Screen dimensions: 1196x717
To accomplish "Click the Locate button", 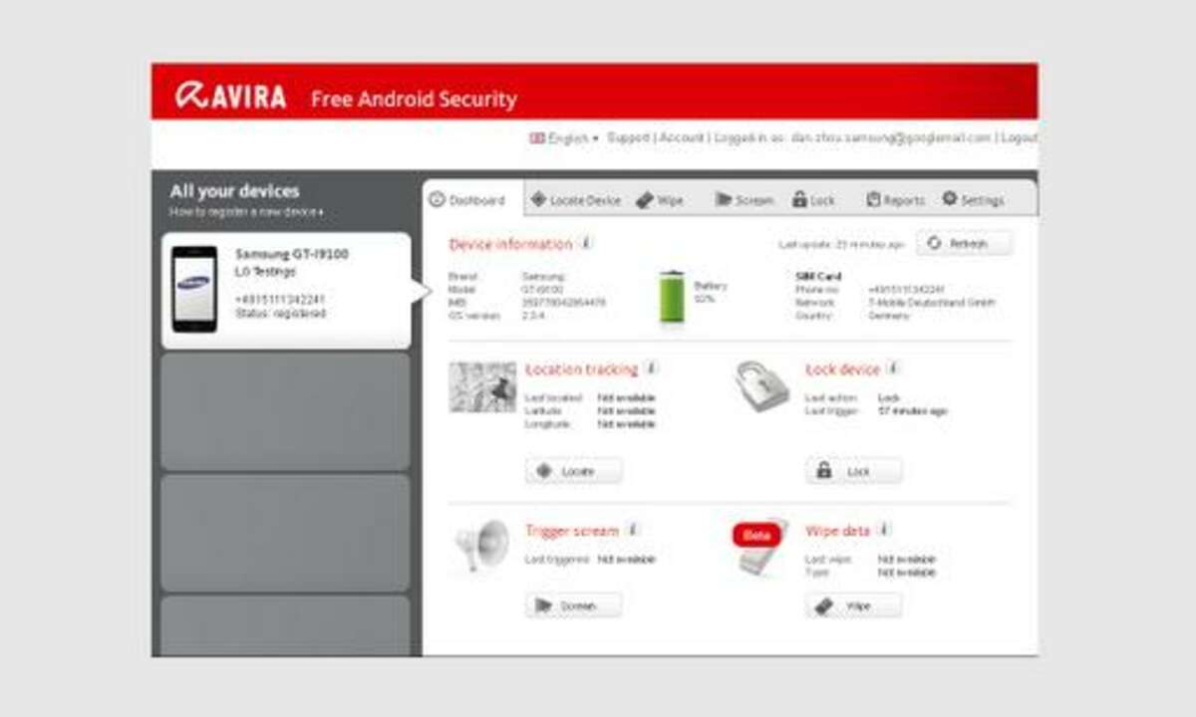I will point(574,471).
